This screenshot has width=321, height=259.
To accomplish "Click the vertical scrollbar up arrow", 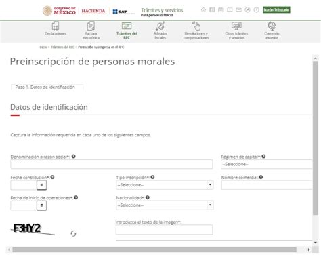I will click(x=316, y=58).
